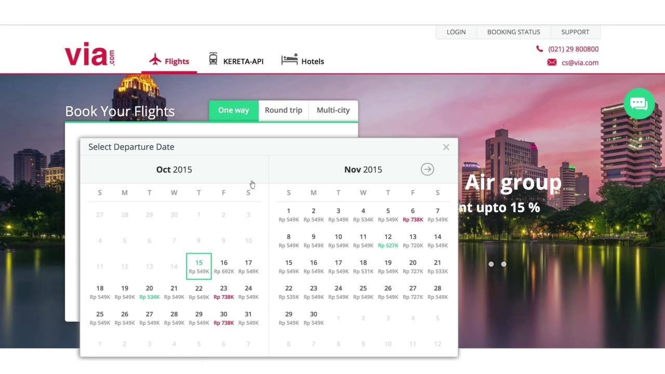Pick November 30 in the calendar
Screen dimensions: 665x374
[x=313, y=318]
